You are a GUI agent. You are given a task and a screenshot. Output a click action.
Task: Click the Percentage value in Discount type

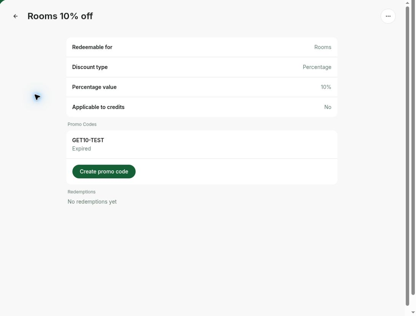(317, 67)
